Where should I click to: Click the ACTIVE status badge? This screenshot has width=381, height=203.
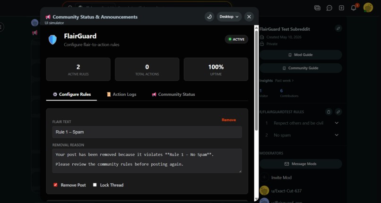point(236,39)
